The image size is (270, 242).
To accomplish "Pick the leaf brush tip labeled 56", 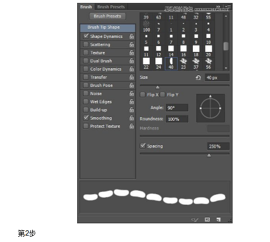I will pos(209,64).
